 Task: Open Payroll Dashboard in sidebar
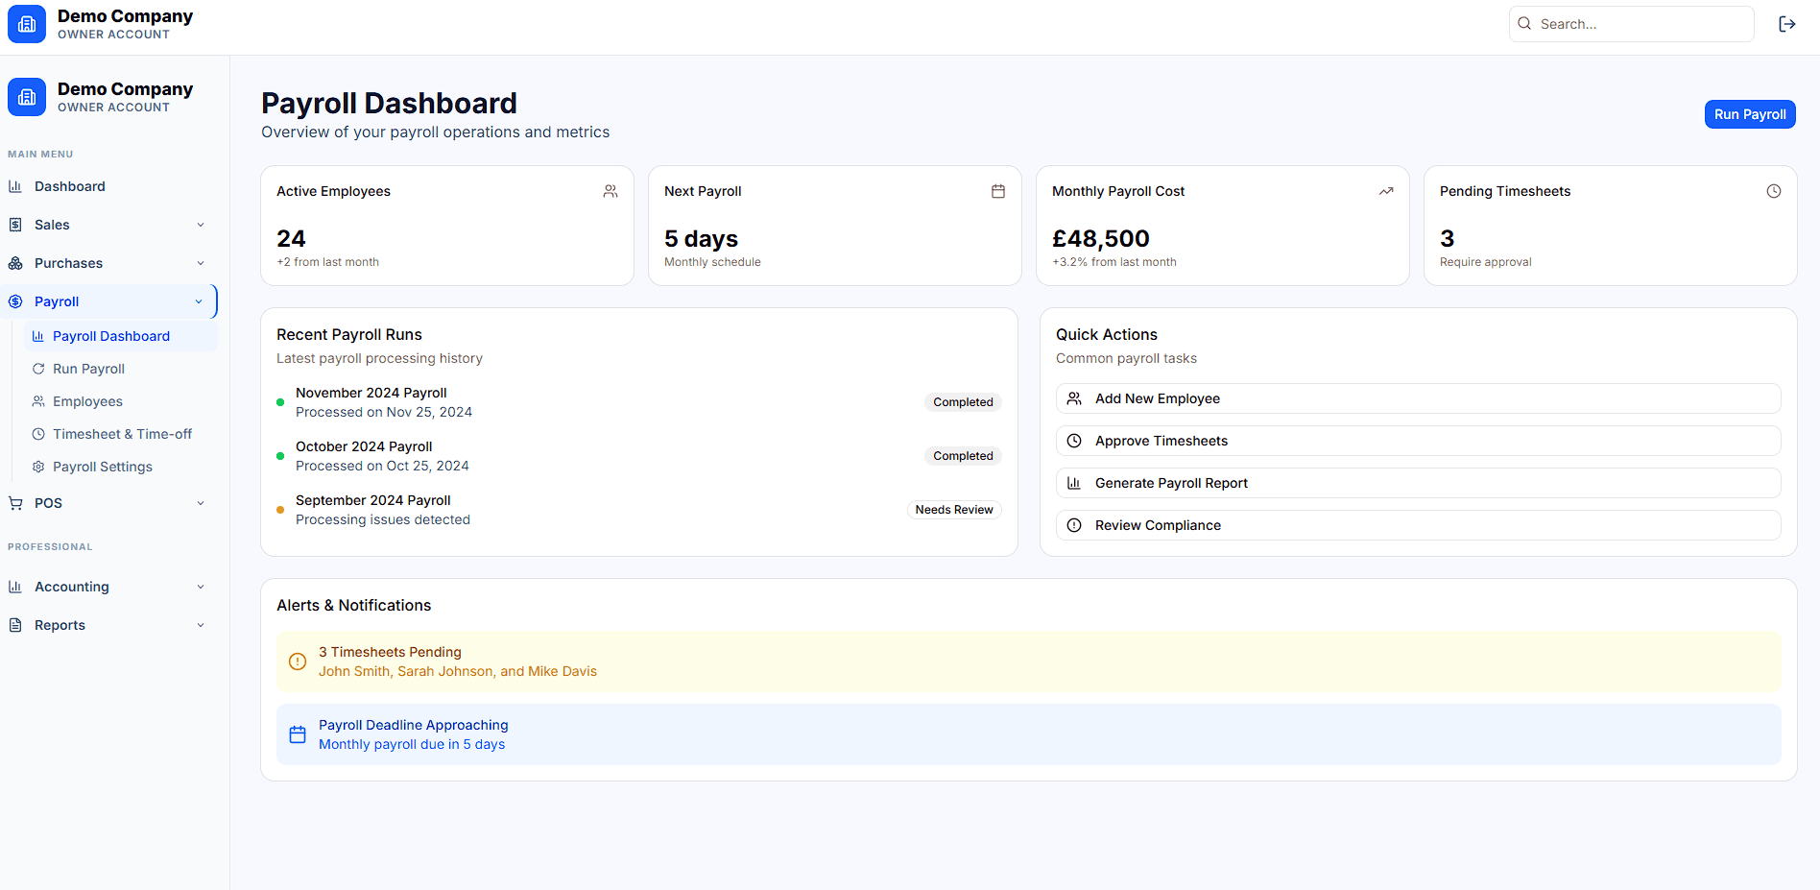pyautogui.click(x=121, y=336)
